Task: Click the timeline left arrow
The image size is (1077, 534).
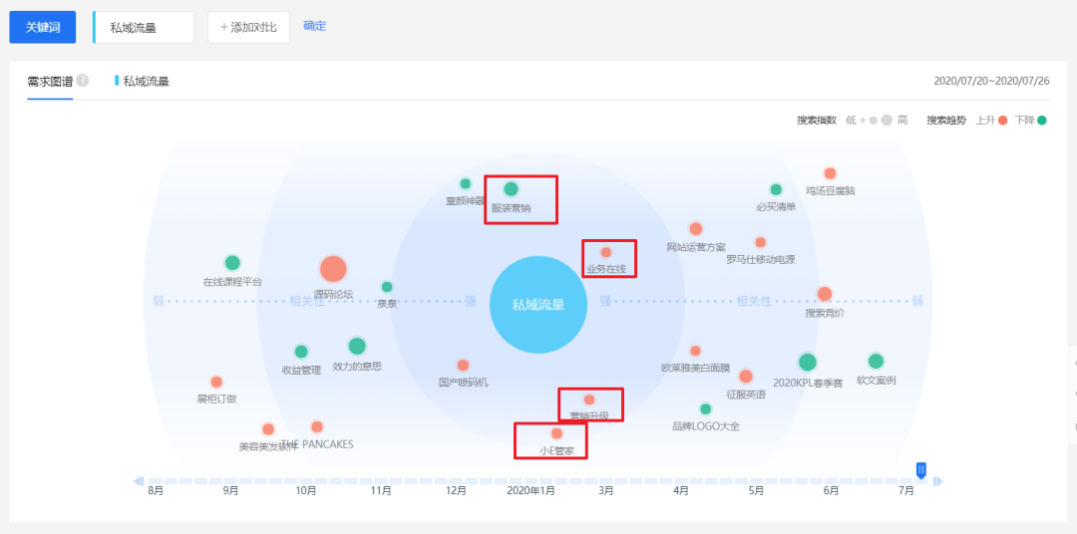Action: [140, 482]
